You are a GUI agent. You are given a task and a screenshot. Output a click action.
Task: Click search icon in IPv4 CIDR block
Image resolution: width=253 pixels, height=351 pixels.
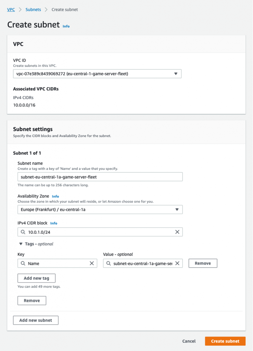23,232
